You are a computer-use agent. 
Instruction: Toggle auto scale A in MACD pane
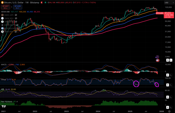167,75
